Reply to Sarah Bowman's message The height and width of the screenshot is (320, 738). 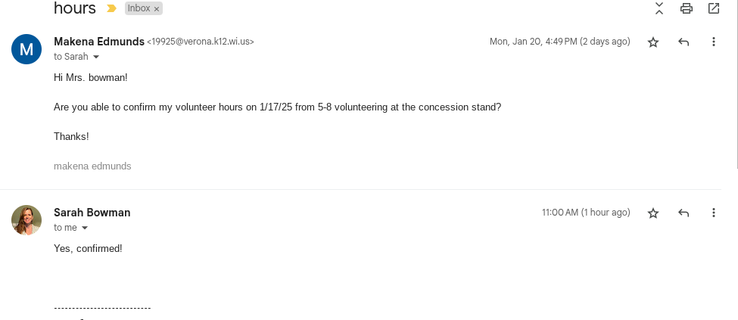(x=684, y=213)
